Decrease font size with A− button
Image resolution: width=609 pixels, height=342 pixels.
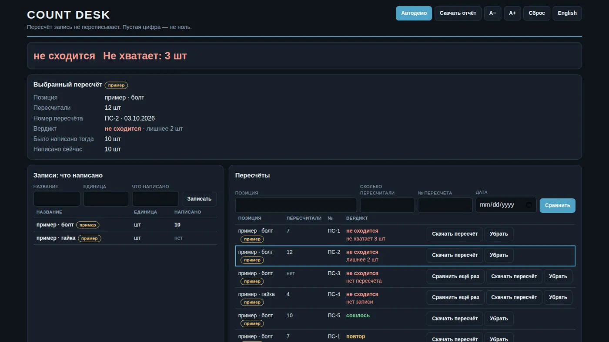(x=492, y=13)
